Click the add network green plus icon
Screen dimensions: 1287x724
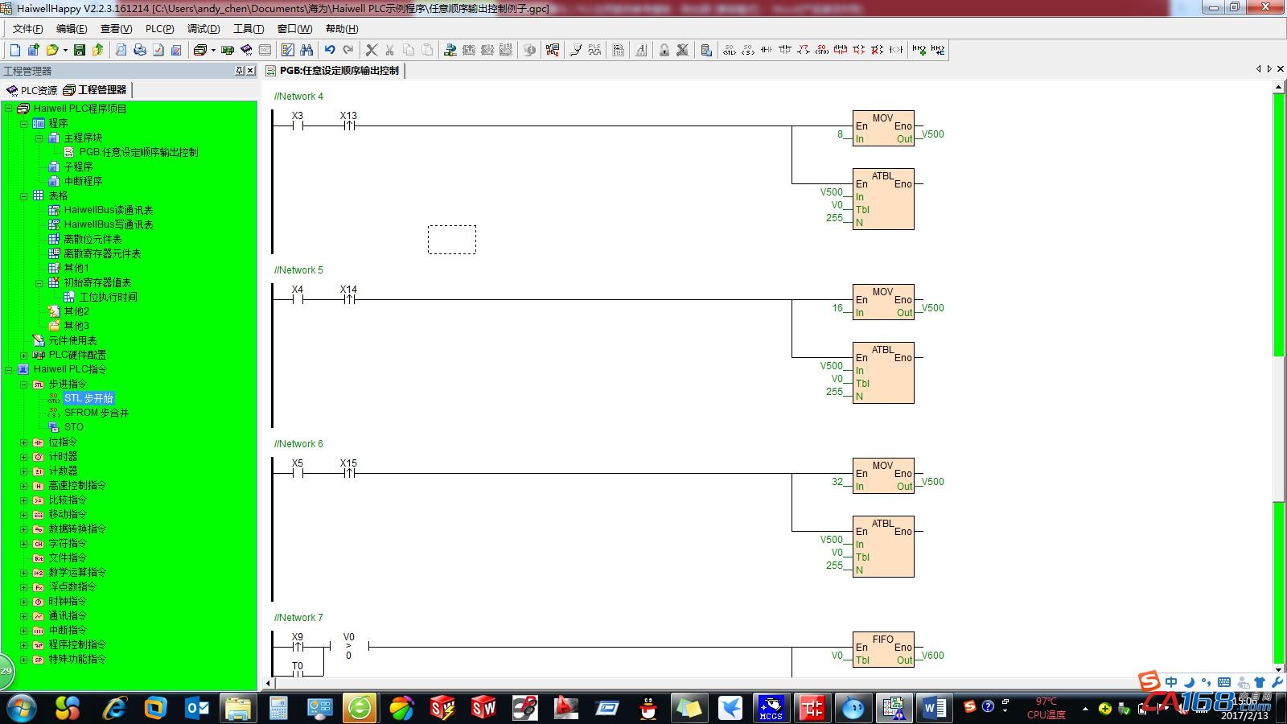click(919, 50)
